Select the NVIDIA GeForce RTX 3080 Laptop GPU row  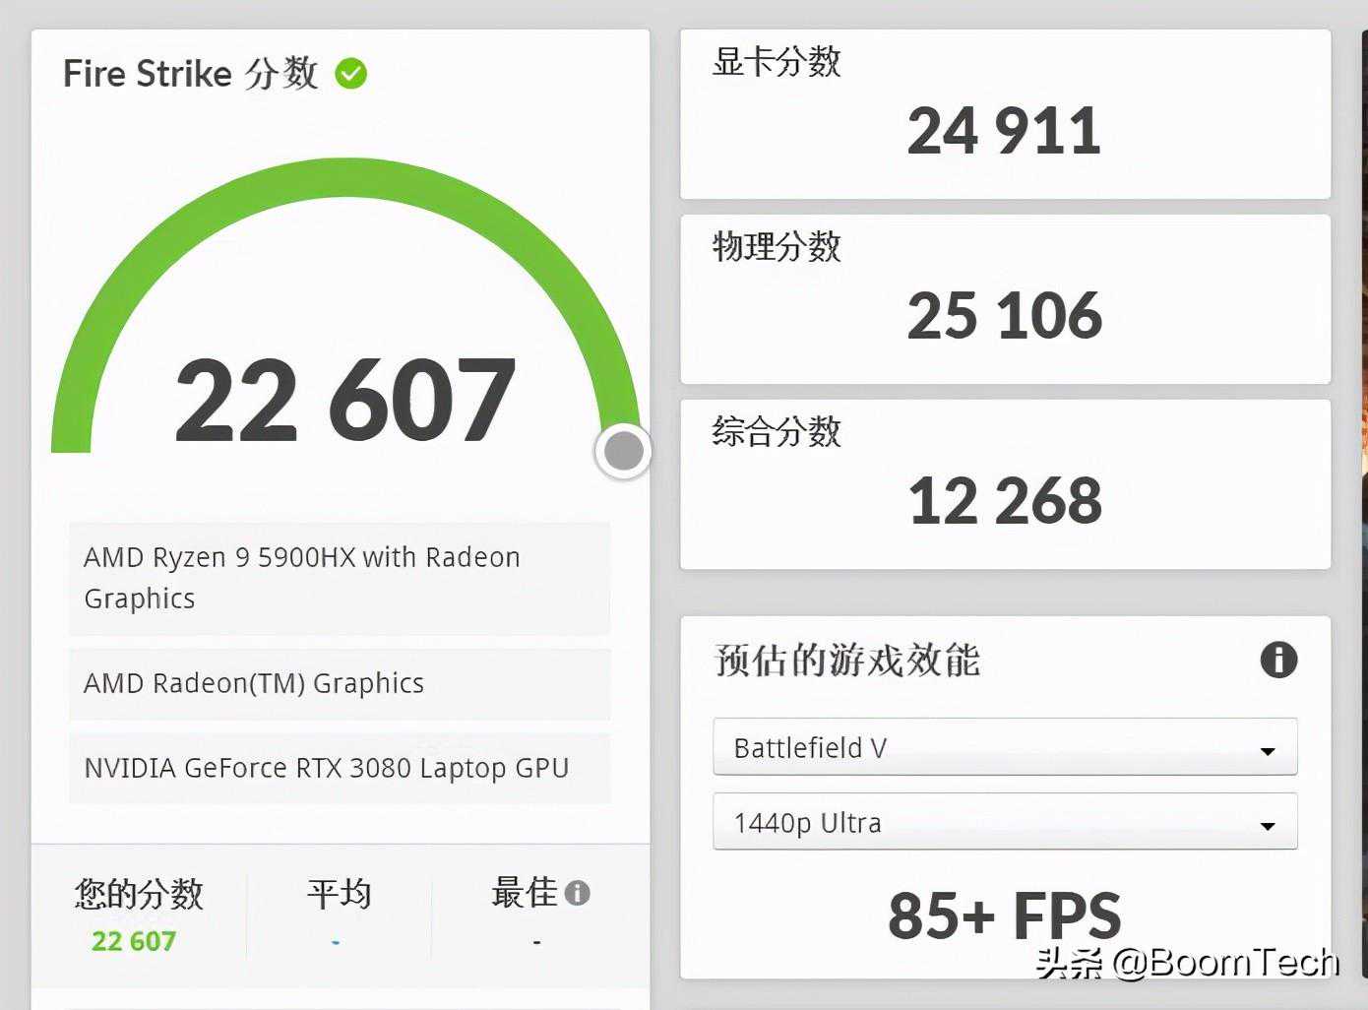(340, 768)
